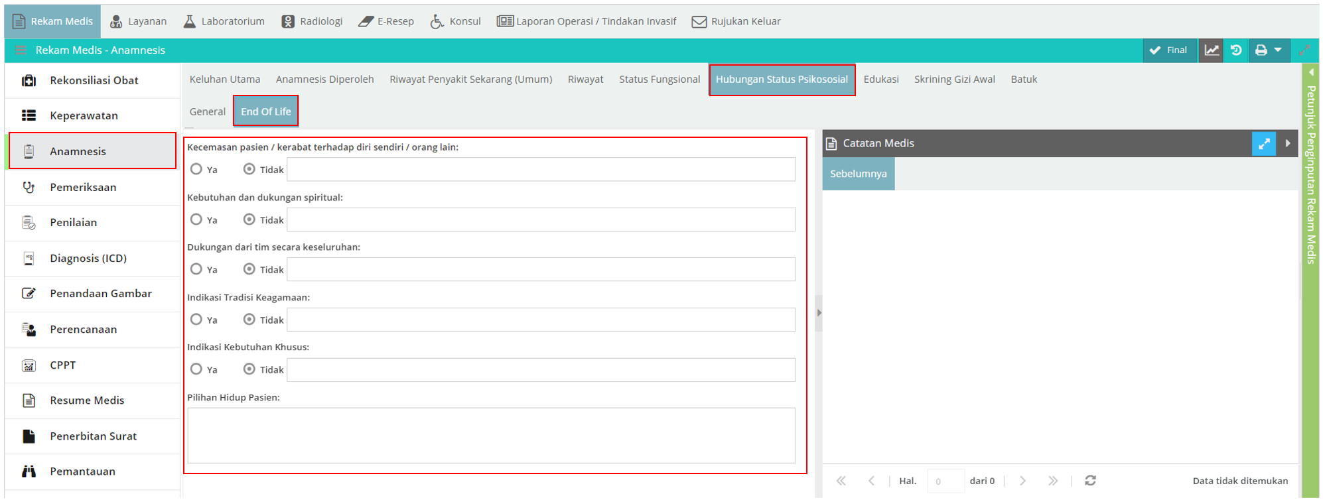The image size is (1323, 502).
Task: Select Tidak for Kebutuhan dan dukungan spiritual
Action: 249,220
